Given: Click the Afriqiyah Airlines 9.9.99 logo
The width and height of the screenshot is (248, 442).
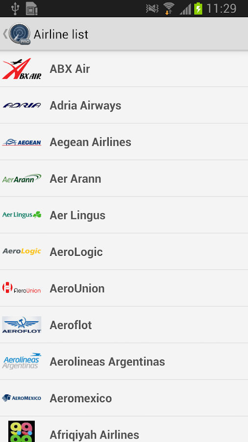Looking at the screenshot, I should [x=22, y=431].
